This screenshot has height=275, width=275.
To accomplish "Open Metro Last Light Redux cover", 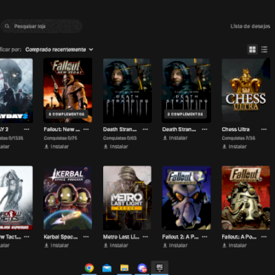I will click(x=127, y=198).
